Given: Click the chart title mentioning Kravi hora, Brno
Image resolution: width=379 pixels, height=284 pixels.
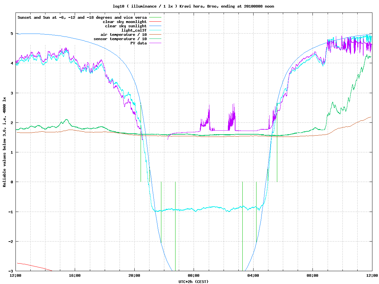Looking at the screenshot, I should (193, 6).
